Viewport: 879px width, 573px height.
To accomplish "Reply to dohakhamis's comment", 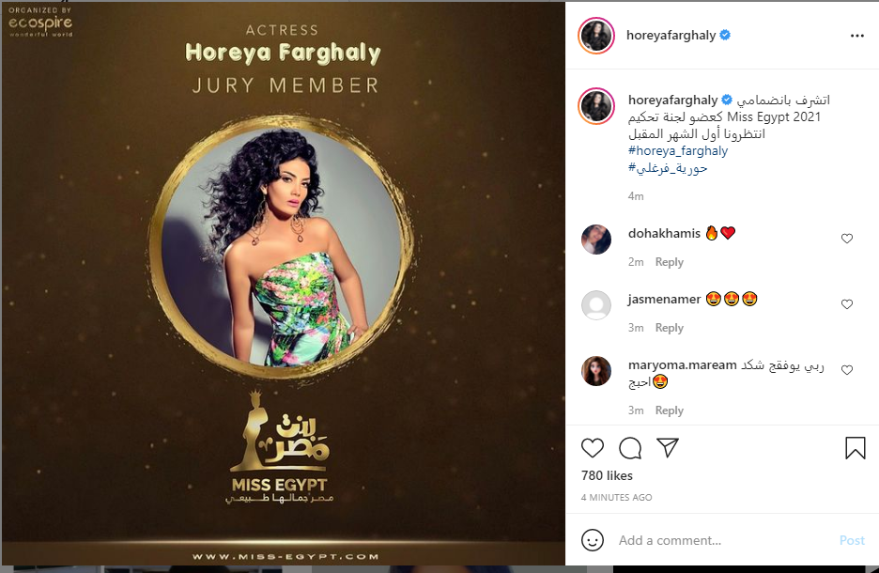I will pyautogui.click(x=670, y=262).
